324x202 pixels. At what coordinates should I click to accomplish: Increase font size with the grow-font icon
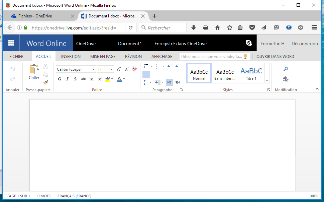[119, 69]
